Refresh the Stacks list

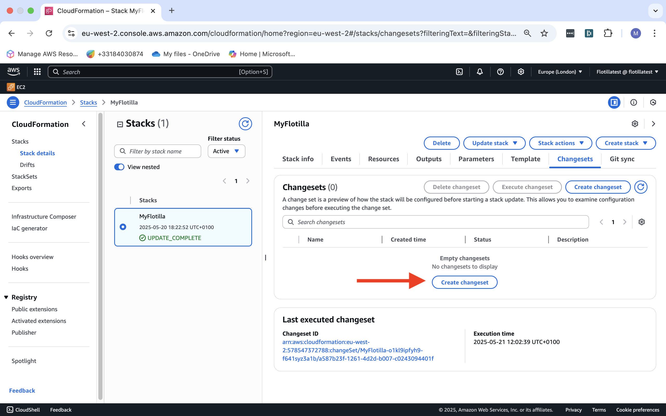click(245, 124)
